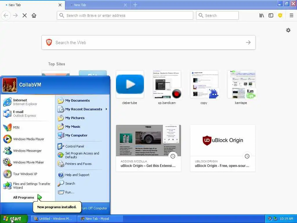Launch Internet Explorer from Start menu

coord(28,102)
